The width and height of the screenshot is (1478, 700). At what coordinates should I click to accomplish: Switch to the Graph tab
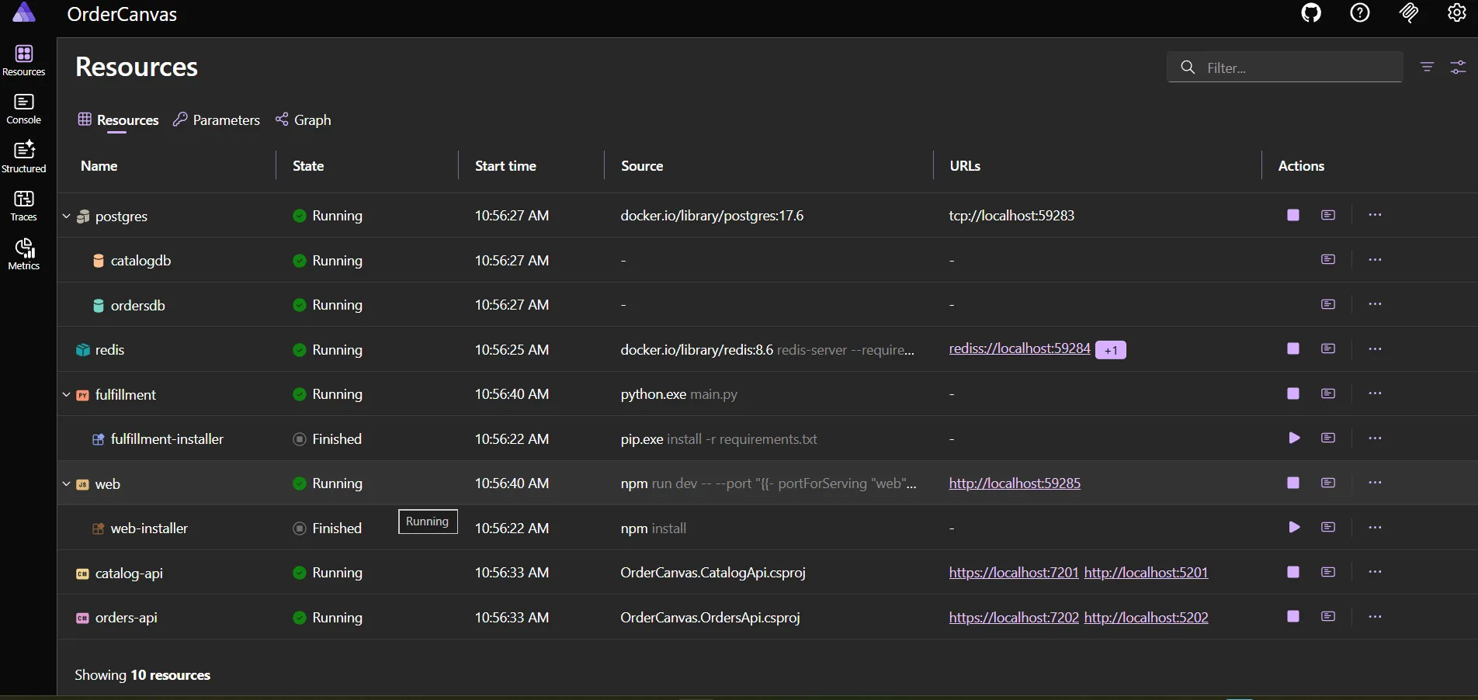[x=304, y=120]
